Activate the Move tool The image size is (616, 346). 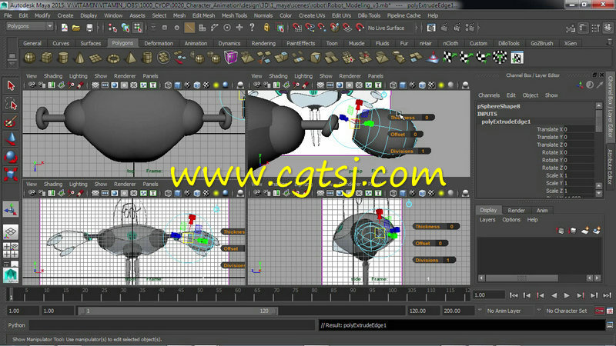point(11,139)
